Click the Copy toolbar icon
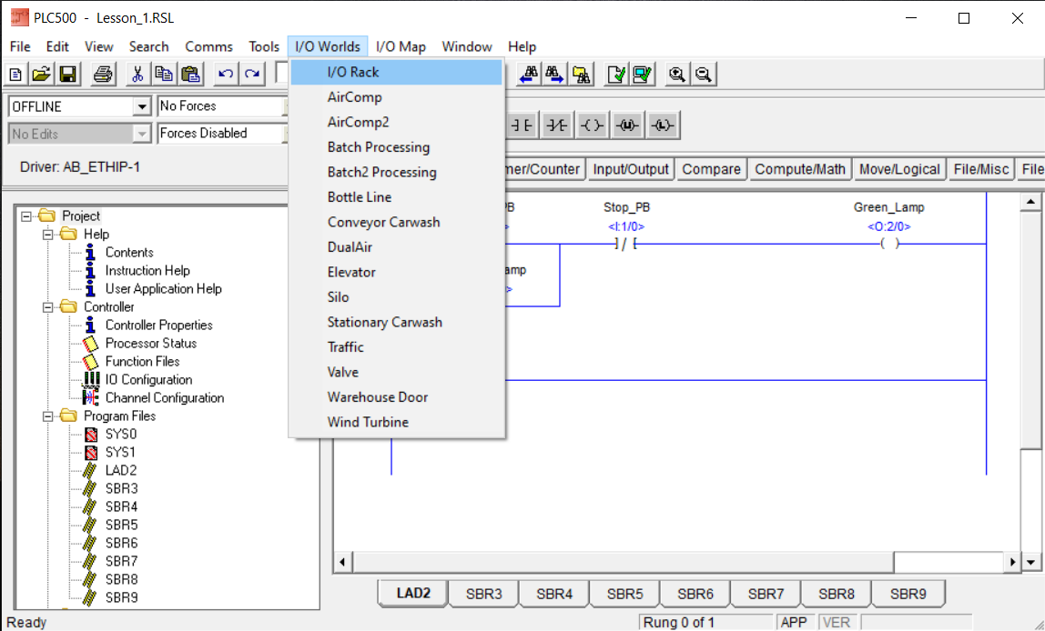Screen dimensions: 1045x631 pos(164,74)
